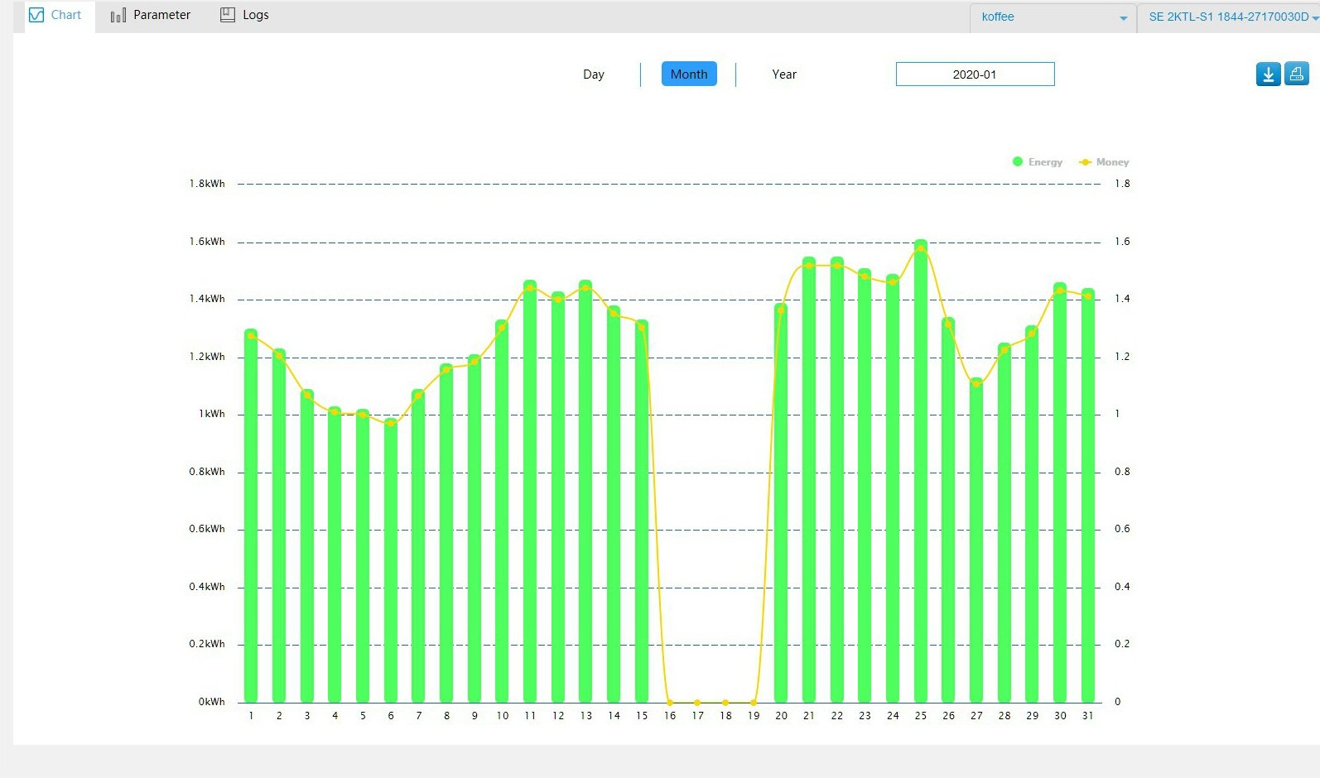Screen dimensions: 1320x778
Task: Select the Year view
Action: point(784,74)
